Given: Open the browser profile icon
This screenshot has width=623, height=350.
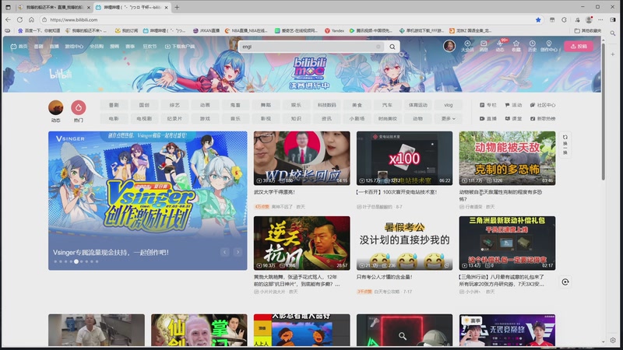Looking at the screenshot, I should [x=589, y=19].
